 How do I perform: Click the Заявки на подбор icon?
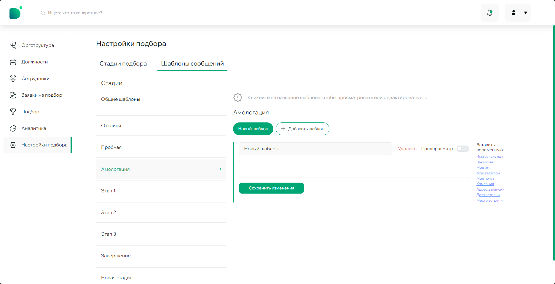pos(13,95)
